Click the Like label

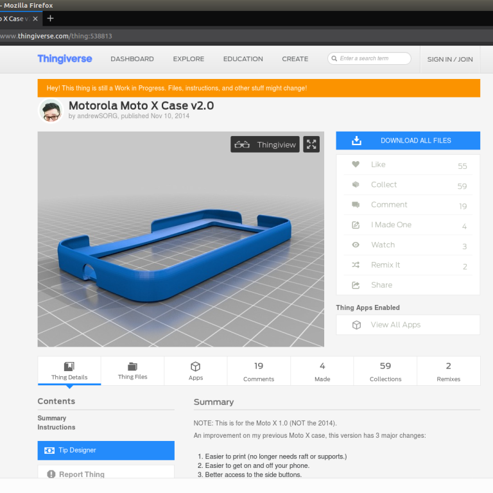[x=378, y=164]
